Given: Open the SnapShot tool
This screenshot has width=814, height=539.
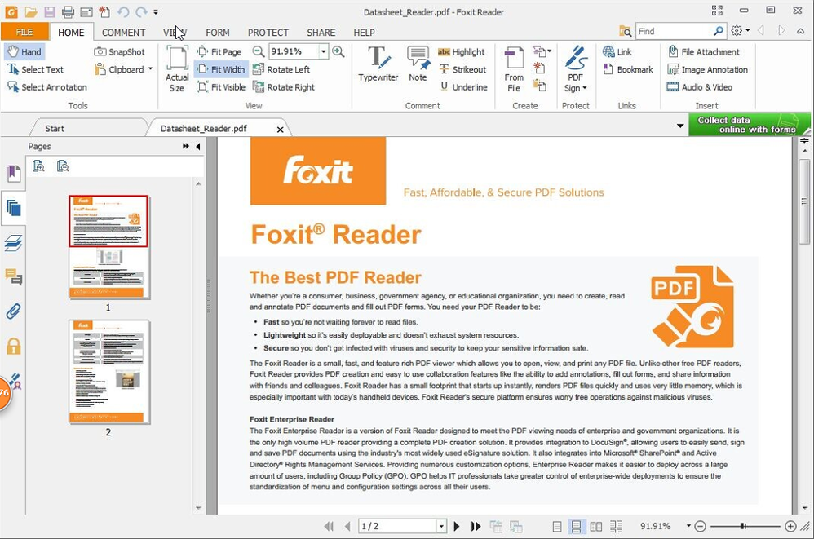Looking at the screenshot, I should (x=120, y=51).
